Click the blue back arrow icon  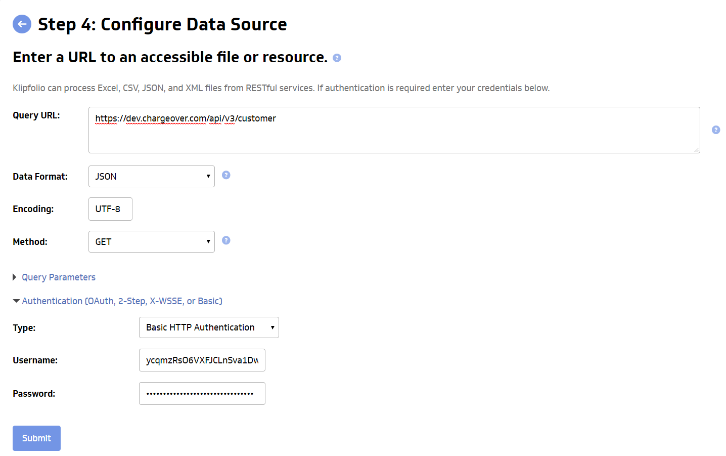click(22, 24)
